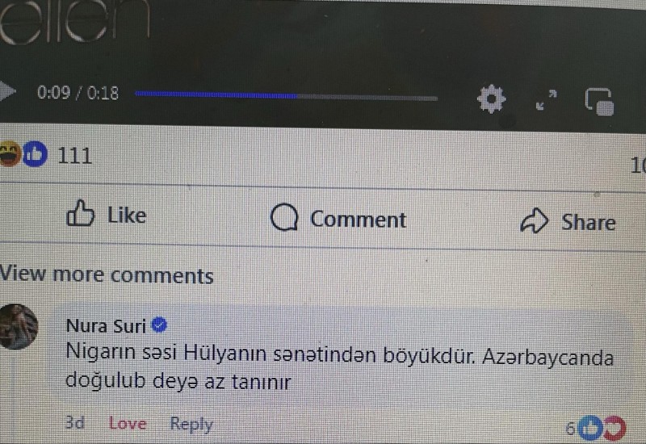The height and width of the screenshot is (444, 646).
Task: Open Nura Suri's profile picture
Action: coord(18,327)
